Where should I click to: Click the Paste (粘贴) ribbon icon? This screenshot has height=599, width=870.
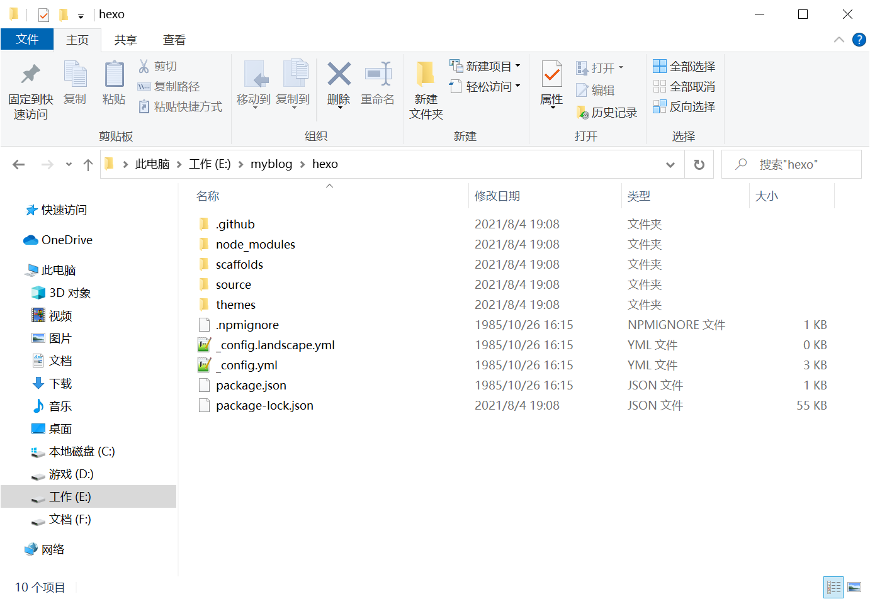tap(114, 74)
